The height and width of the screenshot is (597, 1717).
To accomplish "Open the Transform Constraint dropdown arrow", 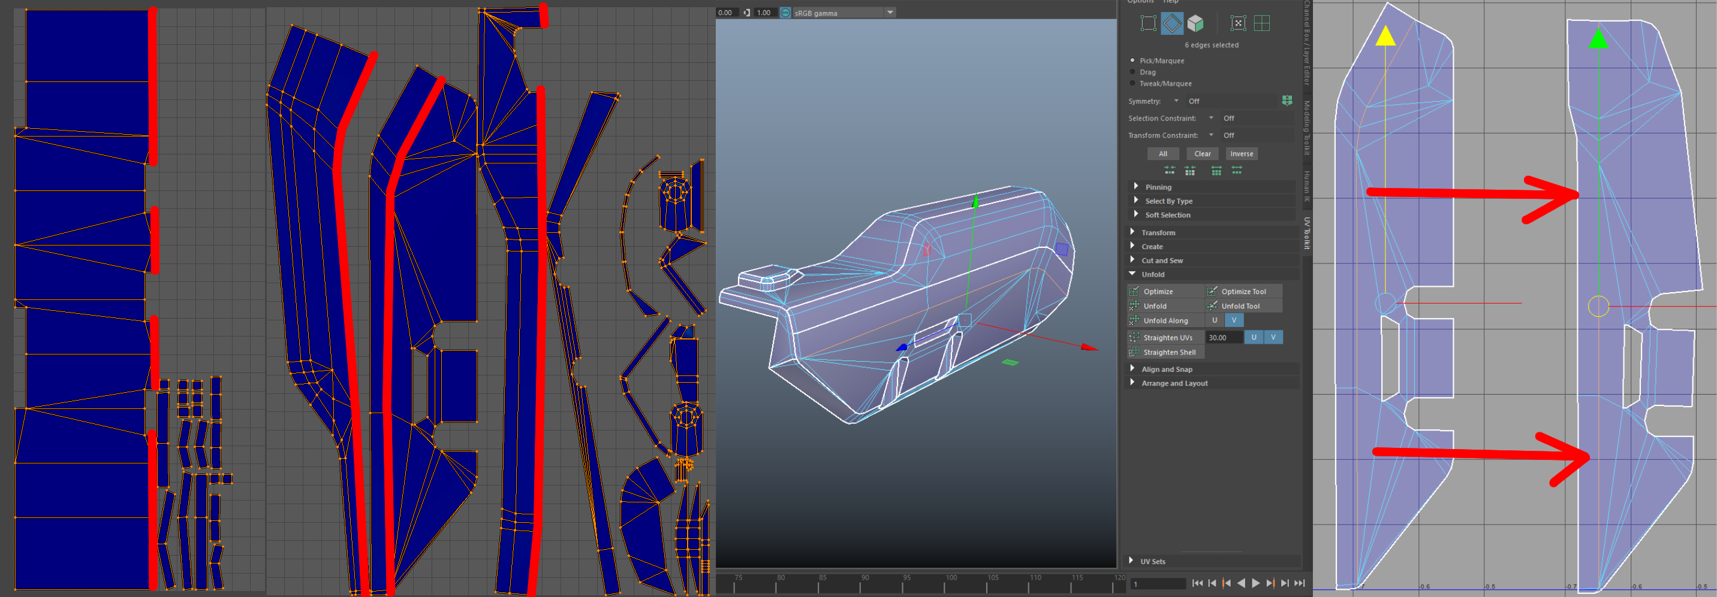I will [x=1211, y=135].
